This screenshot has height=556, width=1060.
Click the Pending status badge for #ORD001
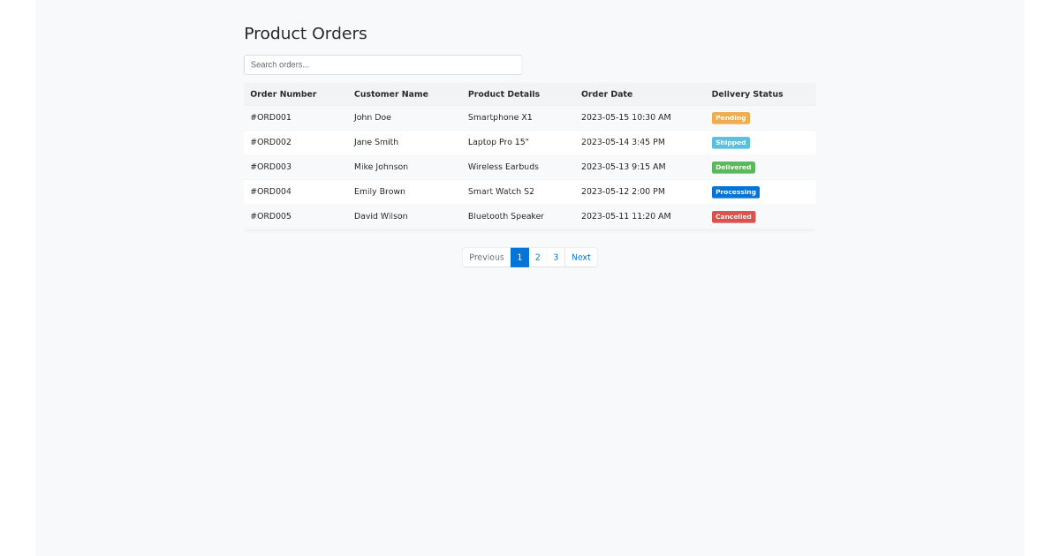click(x=731, y=117)
